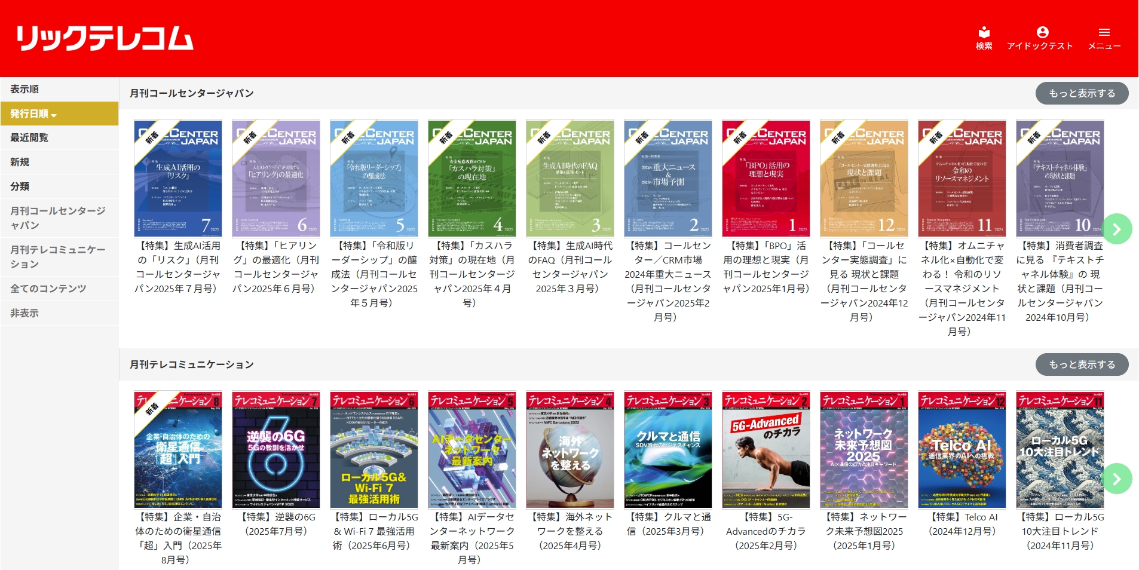The height and width of the screenshot is (570, 1139).
Task: Click the Telco AI（2024年12月号） title text
Action: pyautogui.click(x=962, y=524)
